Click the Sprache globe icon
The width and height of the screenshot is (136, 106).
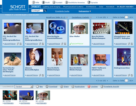tap(89, 2)
